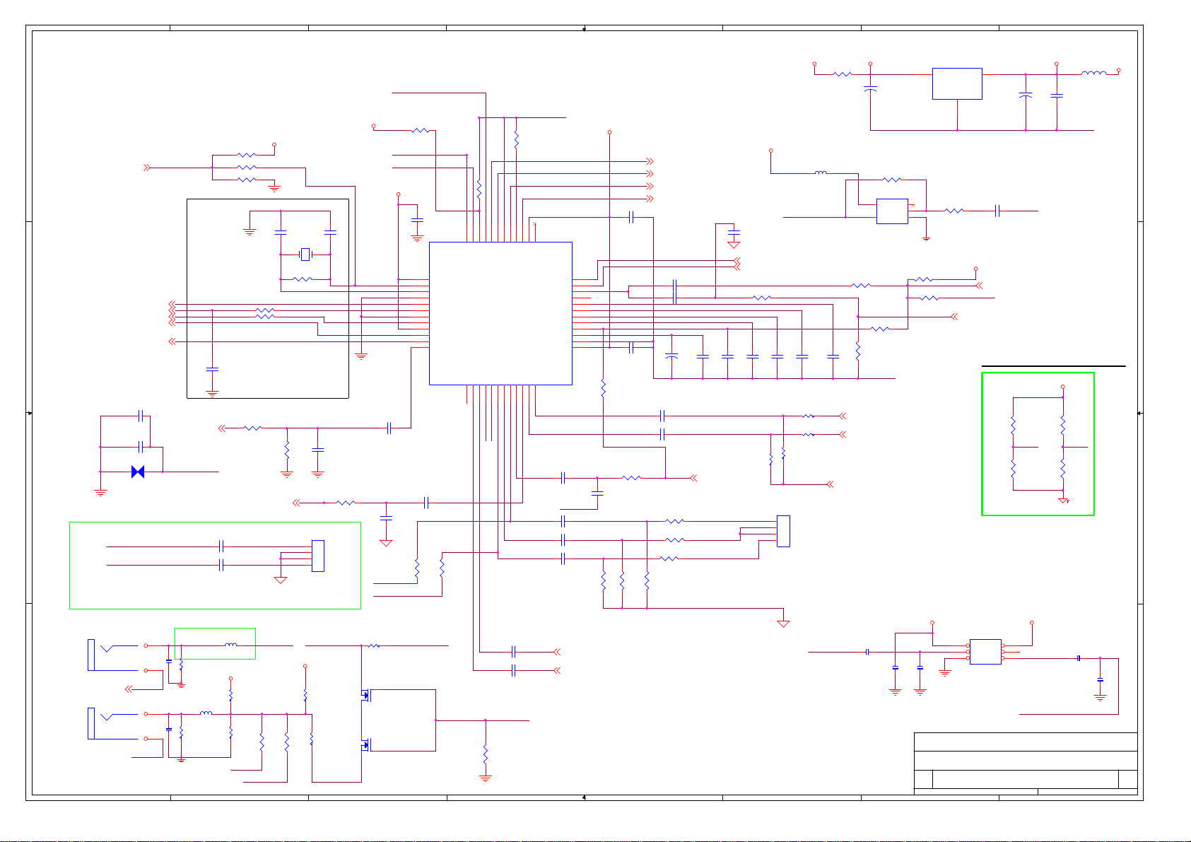Select the upper MOSFET transistor
The width and height of the screenshot is (1191, 842).
coord(366,696)
